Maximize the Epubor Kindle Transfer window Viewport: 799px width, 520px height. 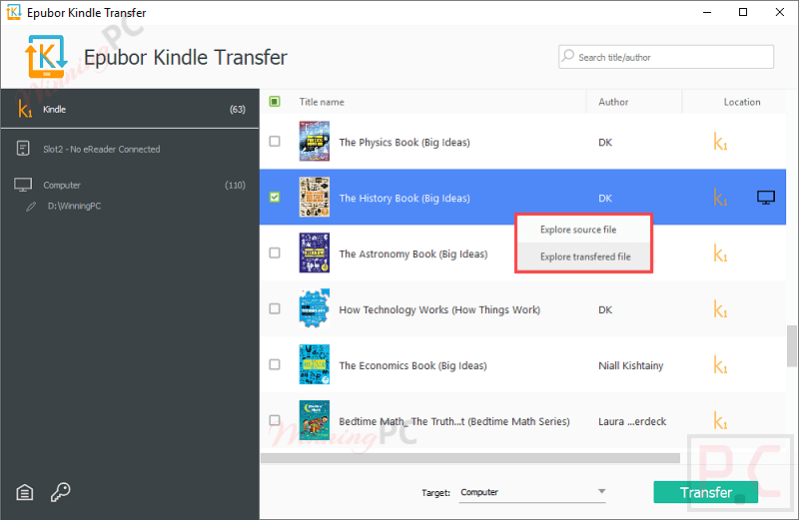[743, 12]
